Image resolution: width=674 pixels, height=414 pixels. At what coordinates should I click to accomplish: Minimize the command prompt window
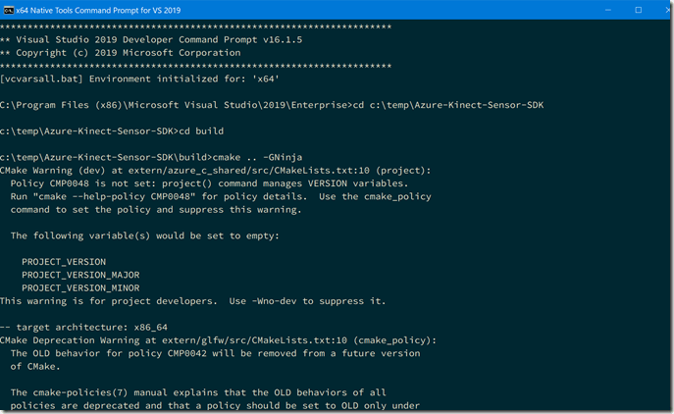coord(592,10)
